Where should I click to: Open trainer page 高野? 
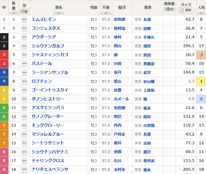point(147,29)
